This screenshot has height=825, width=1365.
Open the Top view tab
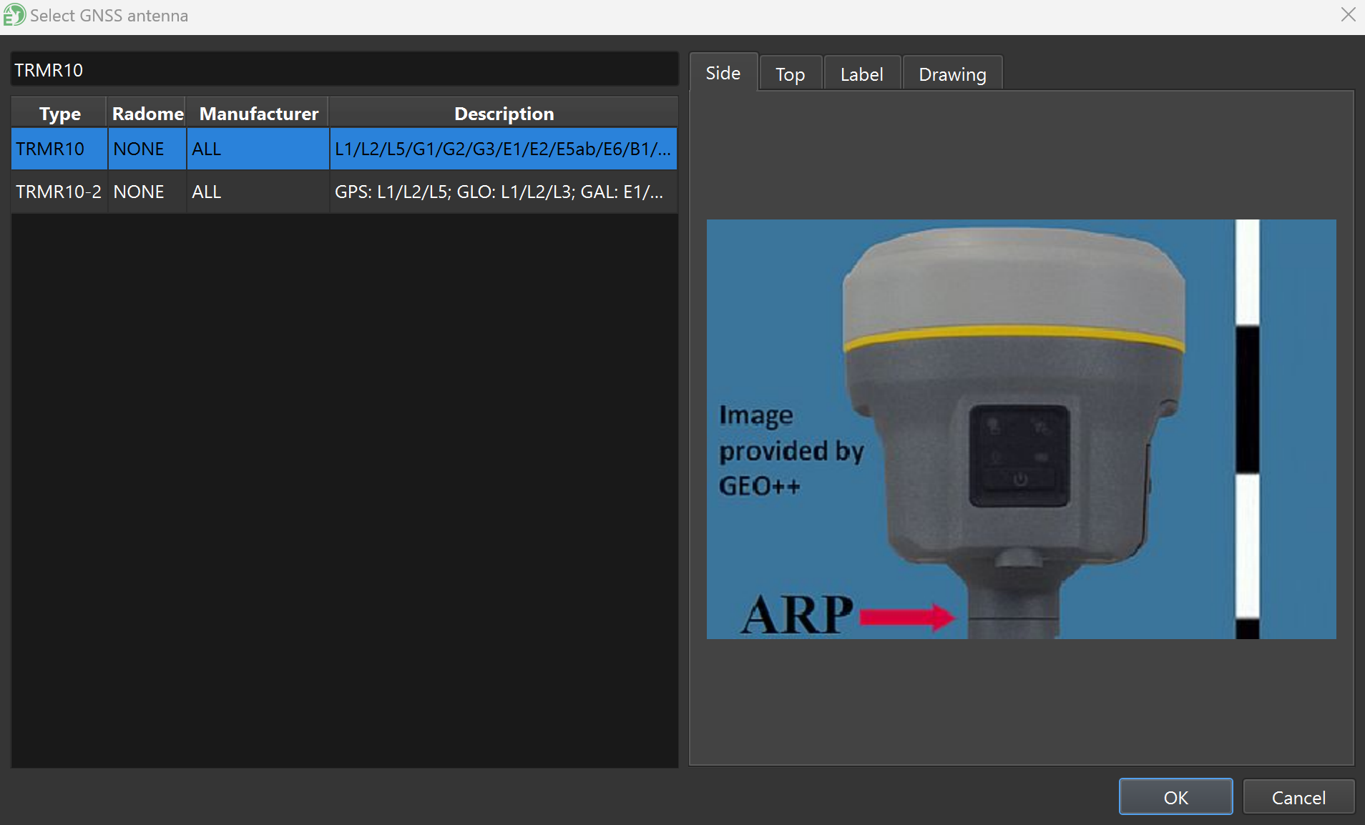coord(790,74)
